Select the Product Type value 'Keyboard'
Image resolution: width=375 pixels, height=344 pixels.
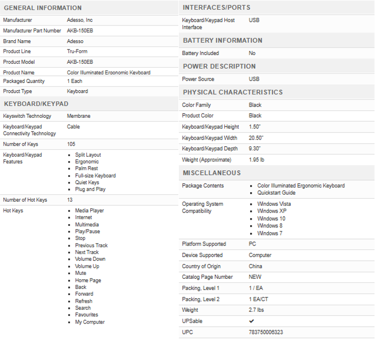pyautogui.click(x=77, y=91)
